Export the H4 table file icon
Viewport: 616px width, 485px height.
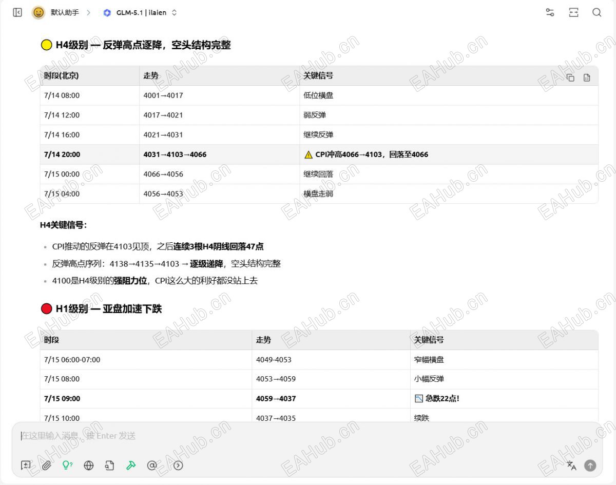587,77
